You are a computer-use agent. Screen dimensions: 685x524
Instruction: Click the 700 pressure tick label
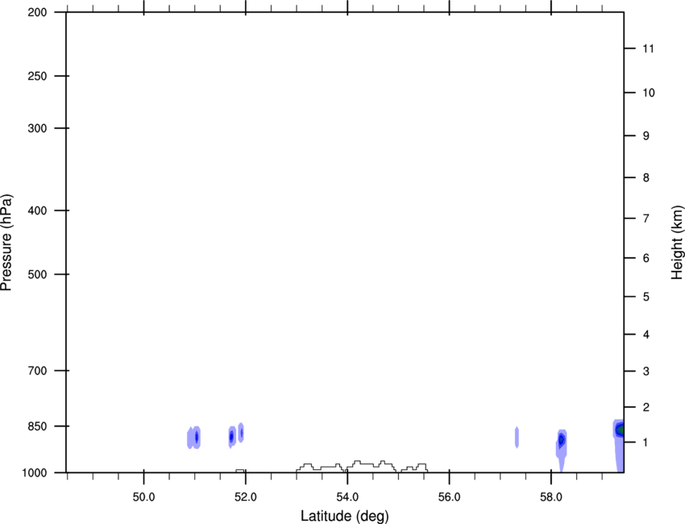point(37,371)
